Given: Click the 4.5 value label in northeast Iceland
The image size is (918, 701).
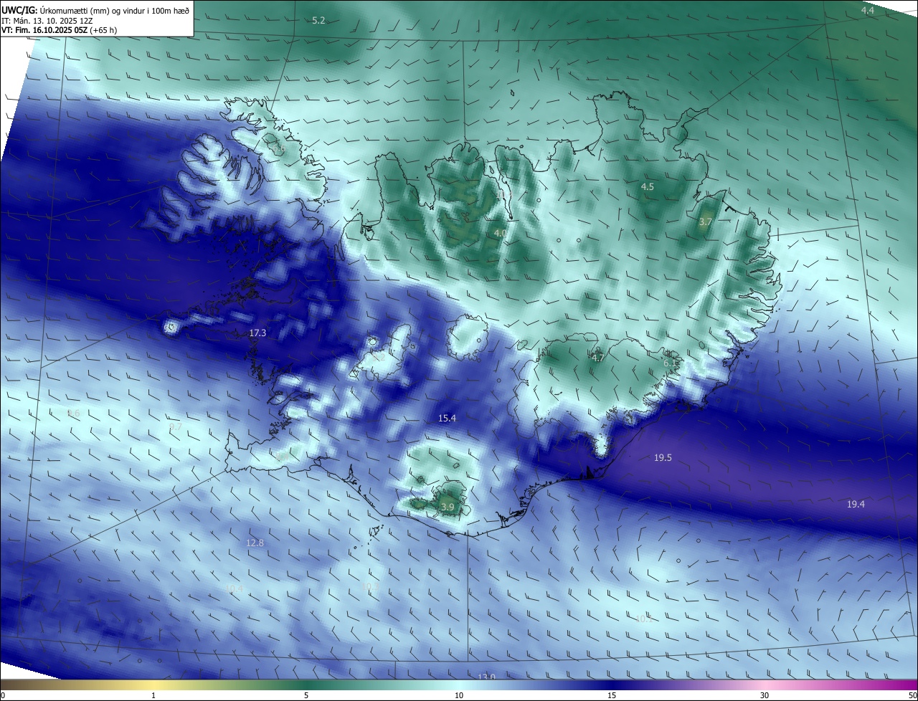Looking at the screenshot, I should pos(647,186).
